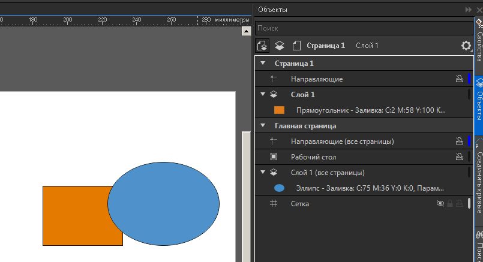Open the Objects panel gear options
The width and height of the screenshot is (483, 262).
click(466, 46)
